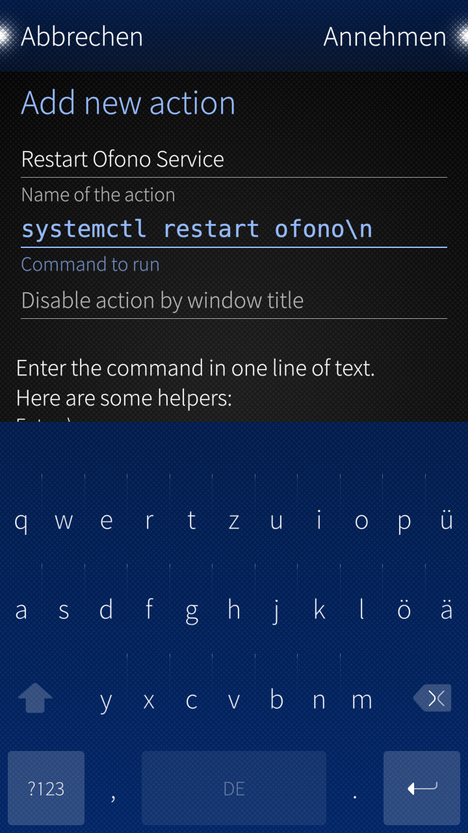Image resolution: width=468 pixels, height=833 pixels.
Task: Switch keyboard to ?123 symbols
Action: [46, 788]
